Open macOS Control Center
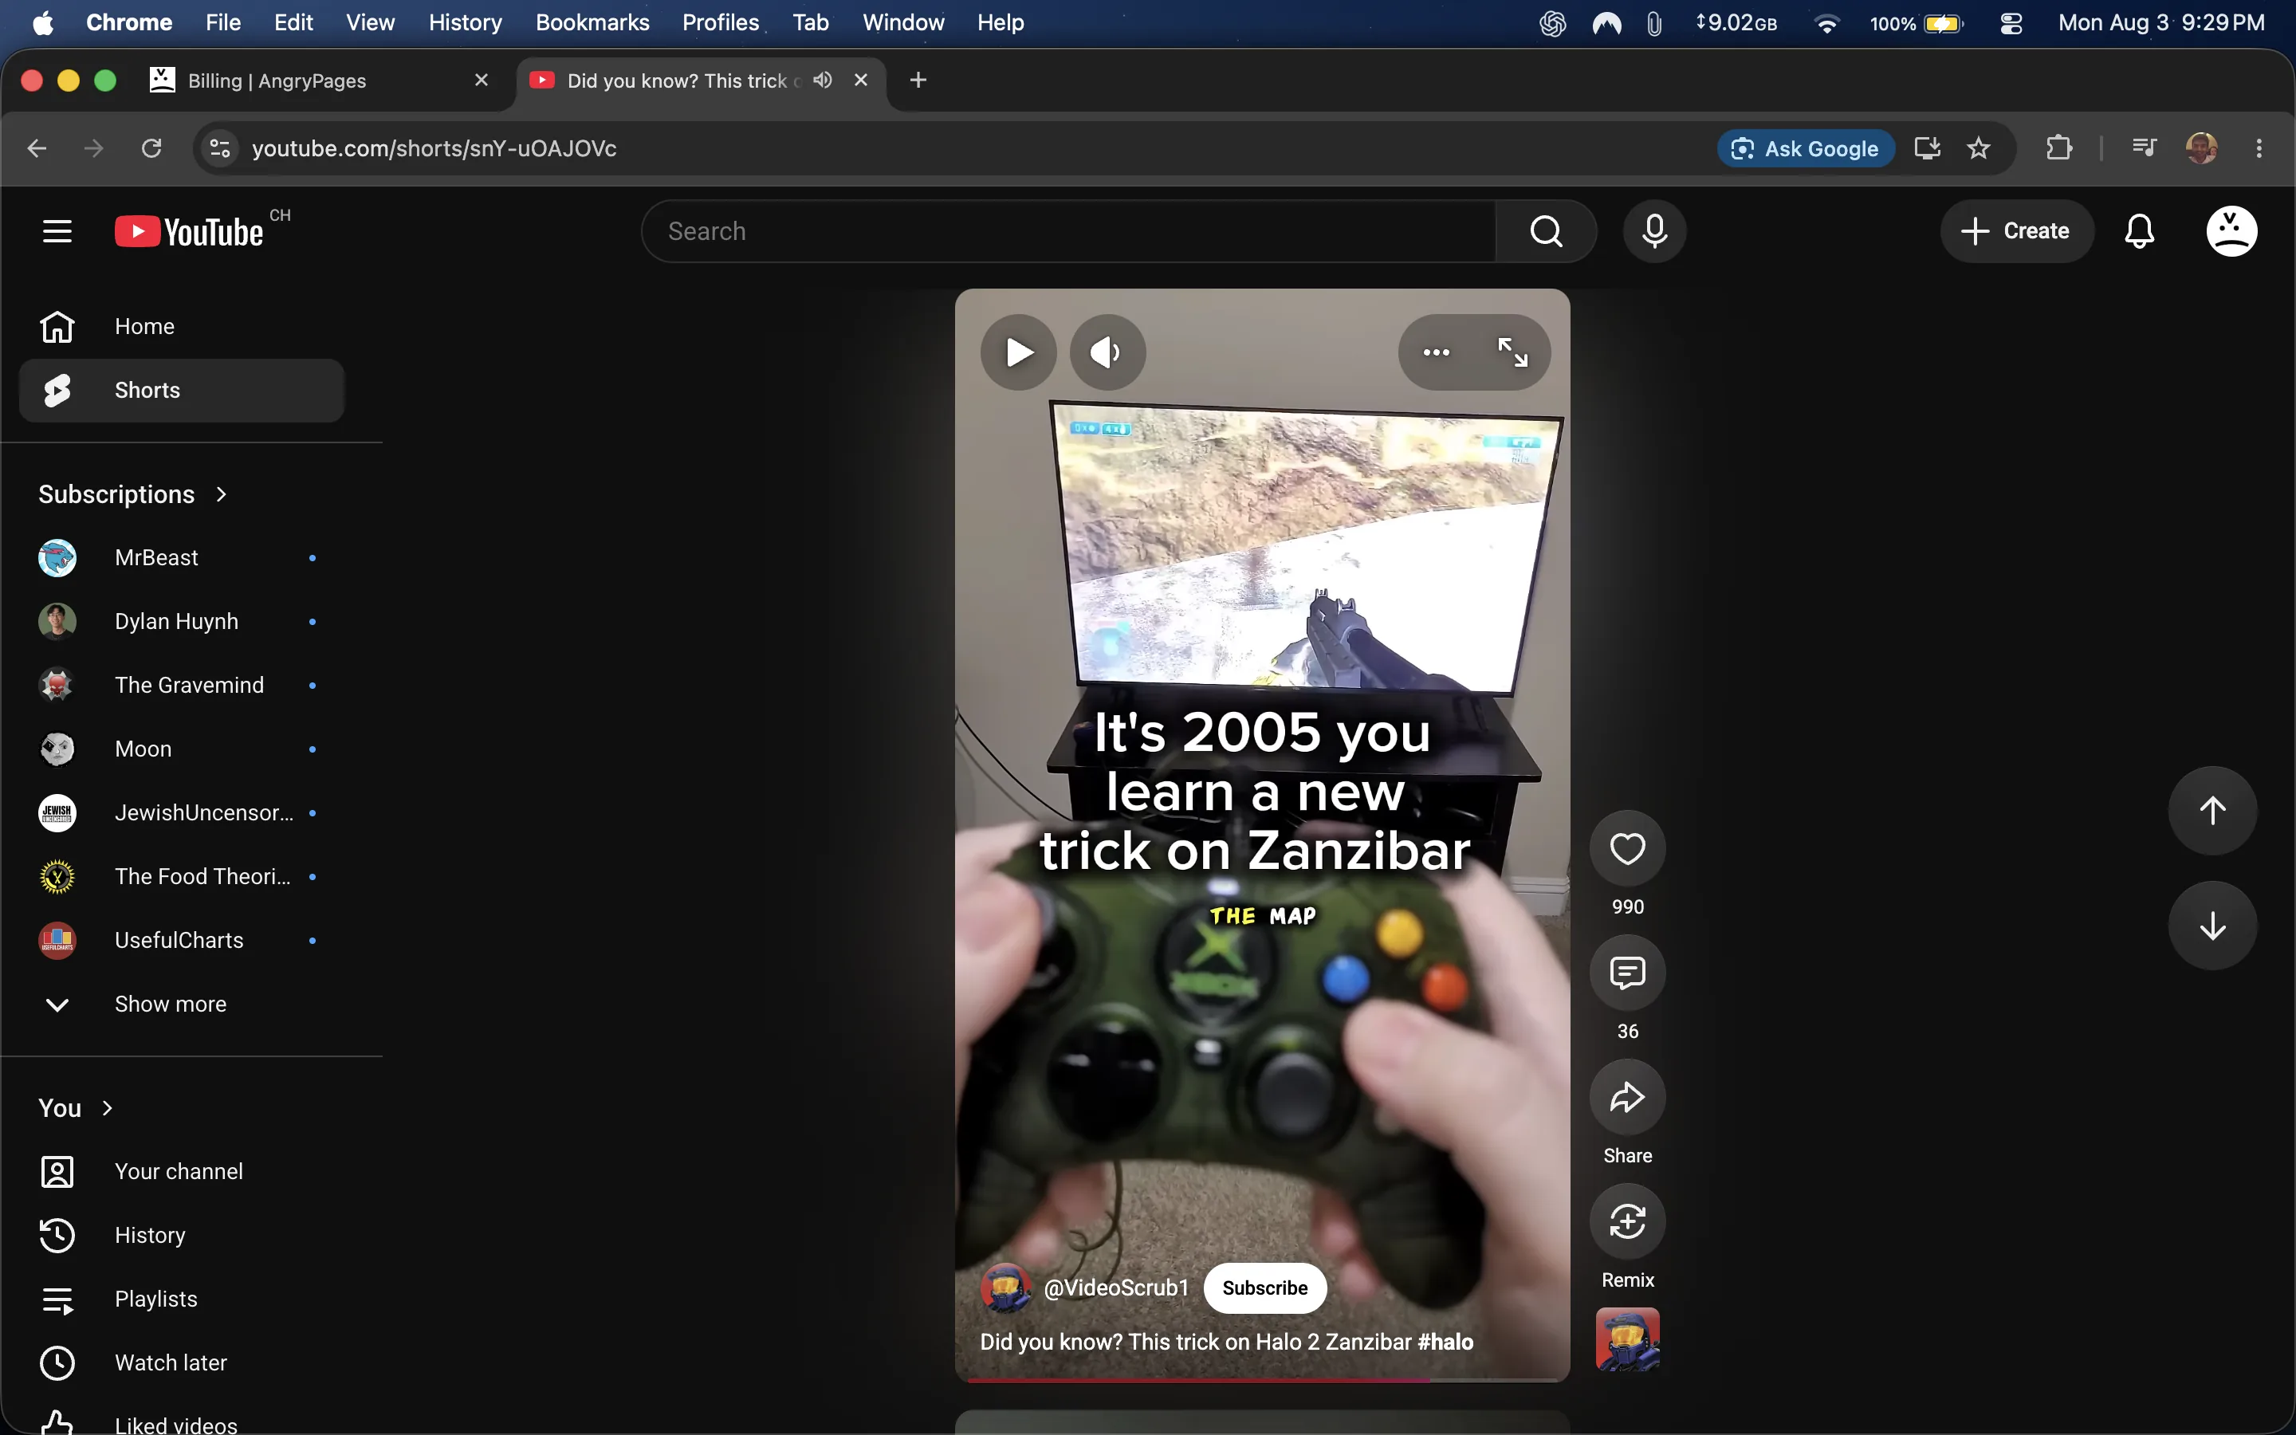This screenshot has width=2296, height=1435. tap(2011, 23)
